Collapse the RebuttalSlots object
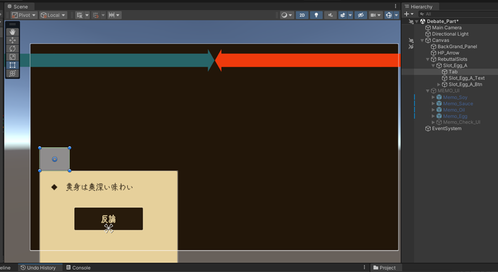This screenshot has height=272, width=498. 428,59
